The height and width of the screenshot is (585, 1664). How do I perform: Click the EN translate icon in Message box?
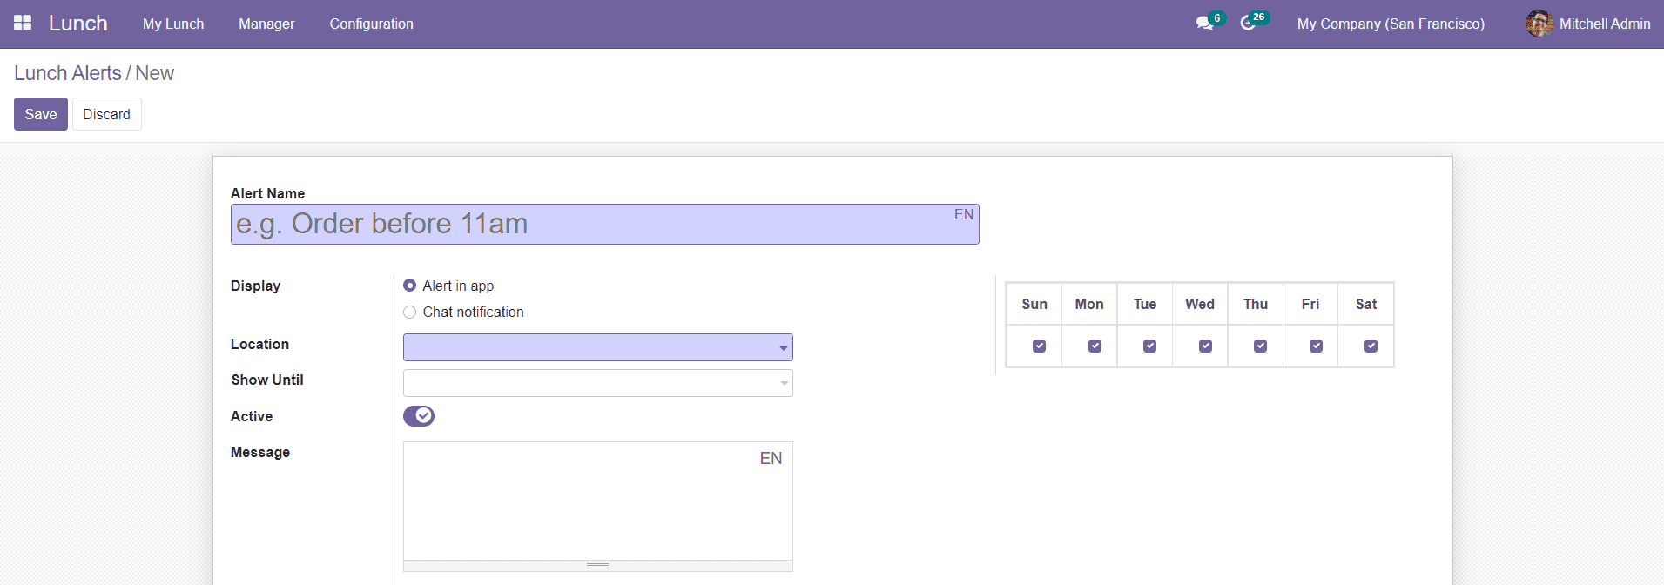771,459
